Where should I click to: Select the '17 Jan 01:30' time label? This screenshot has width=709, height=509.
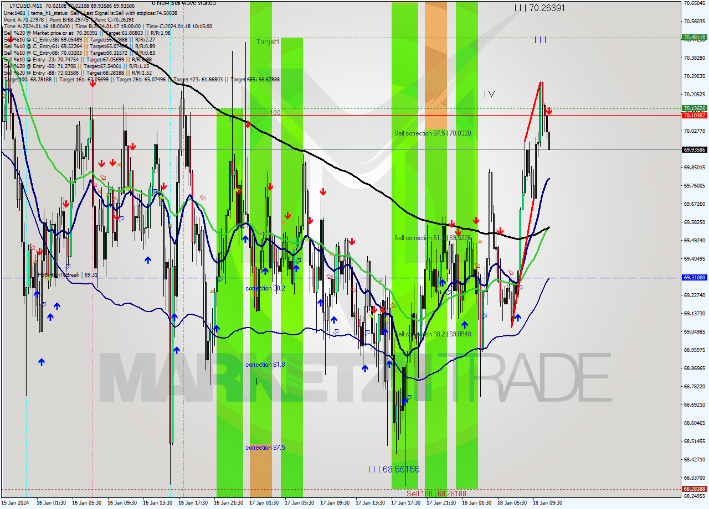(264, 503)
